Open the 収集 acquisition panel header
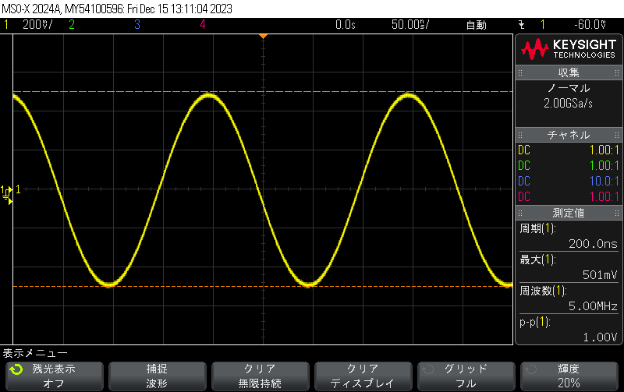Image resolution: width=624 pixels, height=392 pixels. pyautogui.click(x=569, y=72)
